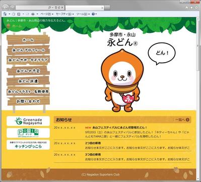This screenshot has width=201, height=182.
Task: Click the search magnifier icon in address bar
Action: tap(49, 8)
